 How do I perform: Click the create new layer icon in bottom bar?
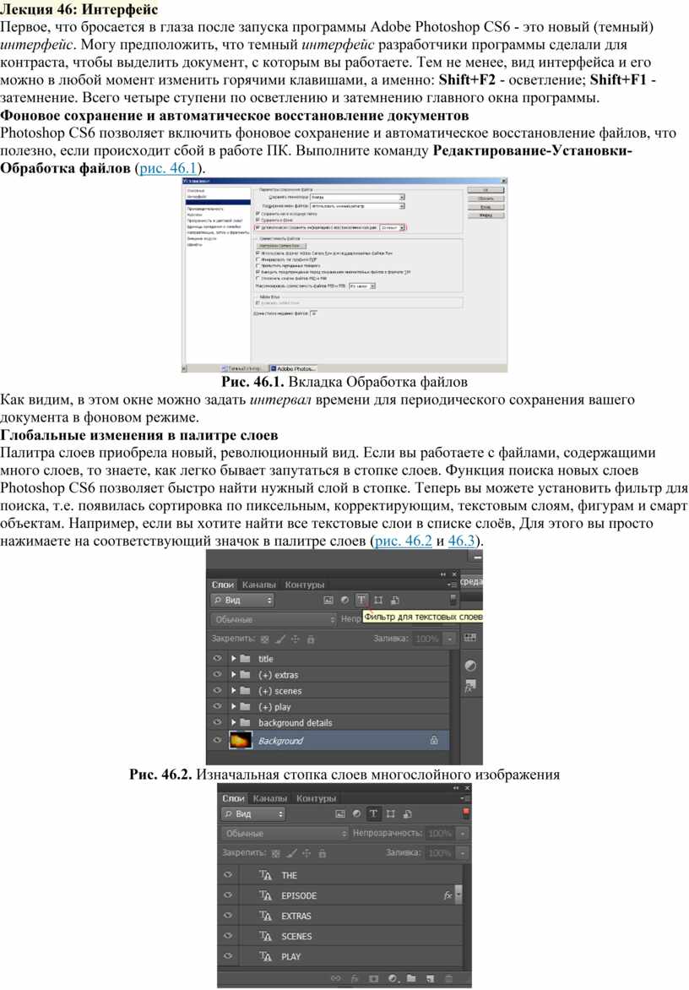tap(431, 979)
